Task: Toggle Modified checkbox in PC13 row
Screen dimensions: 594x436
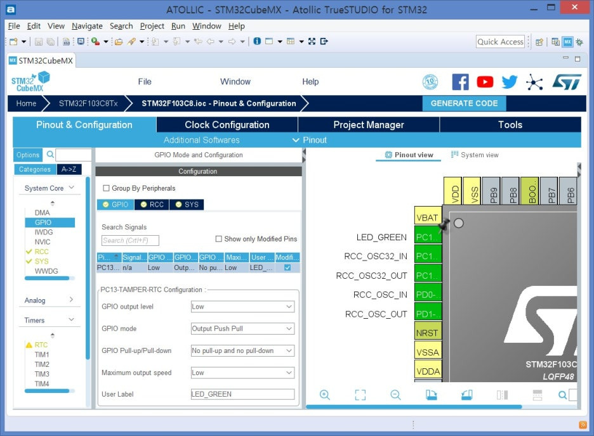Action: coord(287,267)
